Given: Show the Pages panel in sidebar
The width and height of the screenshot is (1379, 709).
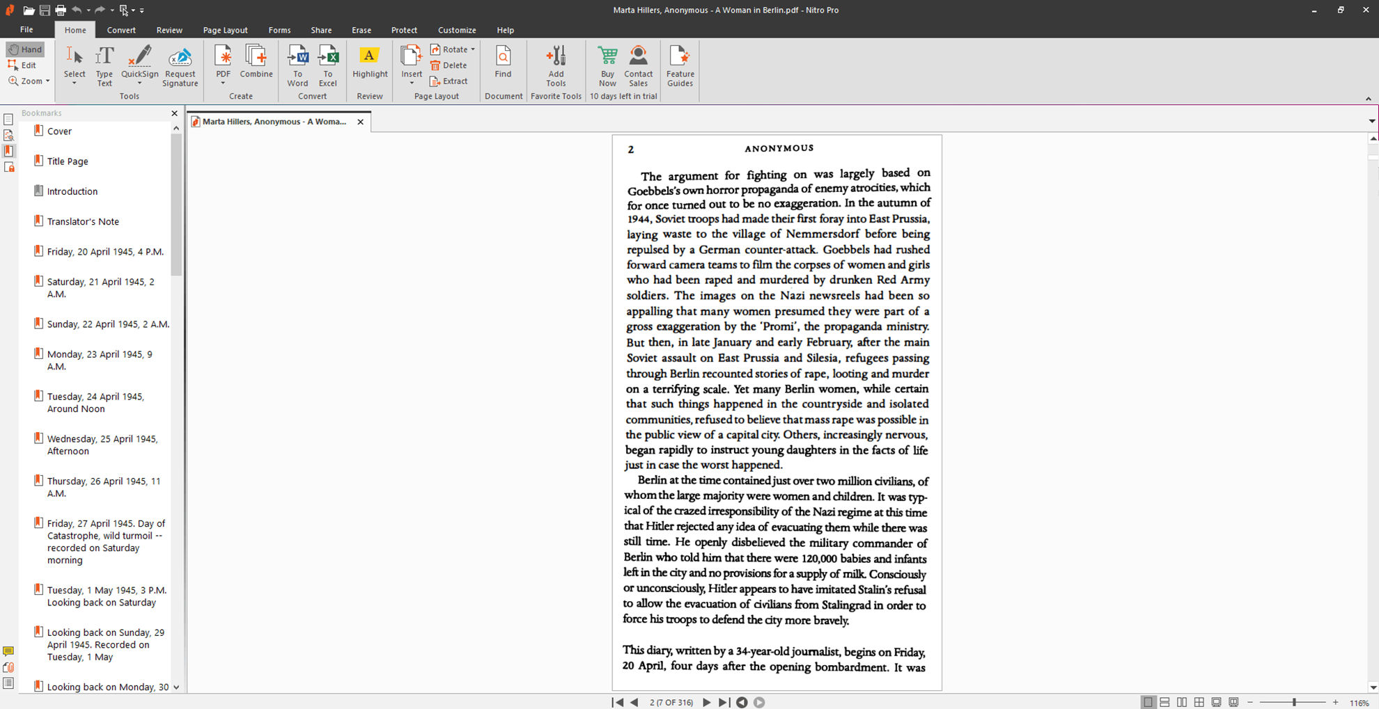Looking at the screenshot, I should (x=8, y=120).
